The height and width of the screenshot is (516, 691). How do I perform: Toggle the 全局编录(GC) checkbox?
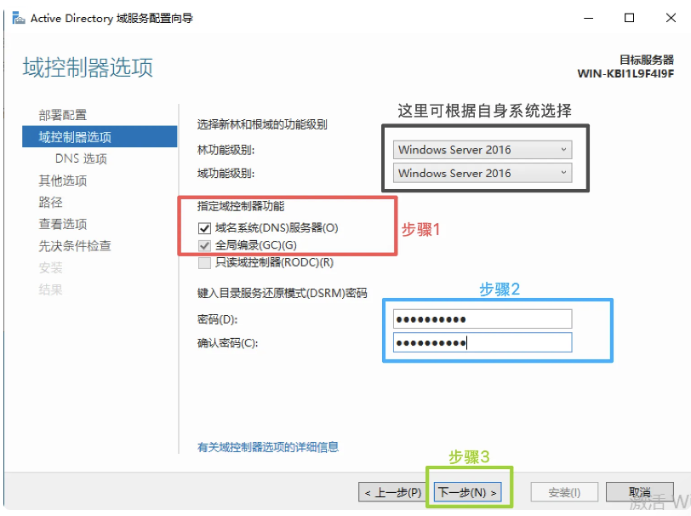coord(203,245)
